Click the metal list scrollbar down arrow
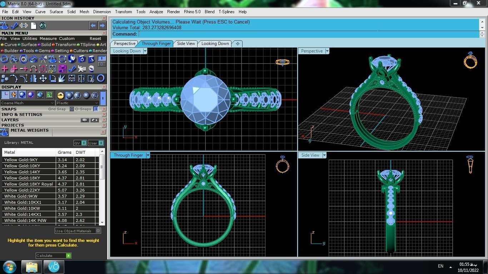488x274 pixels. 102,222
